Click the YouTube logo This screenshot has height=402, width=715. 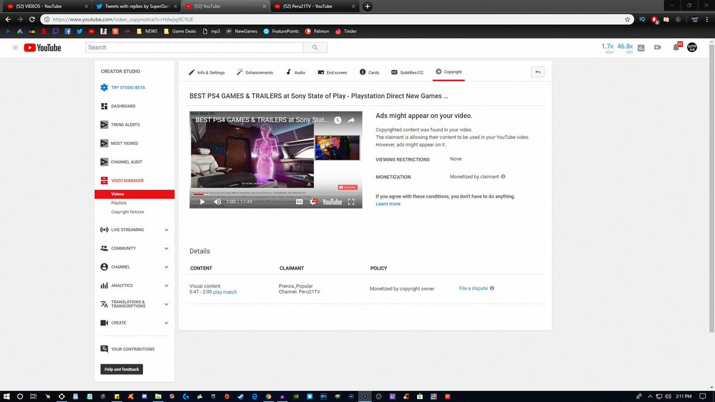point(42,48)
